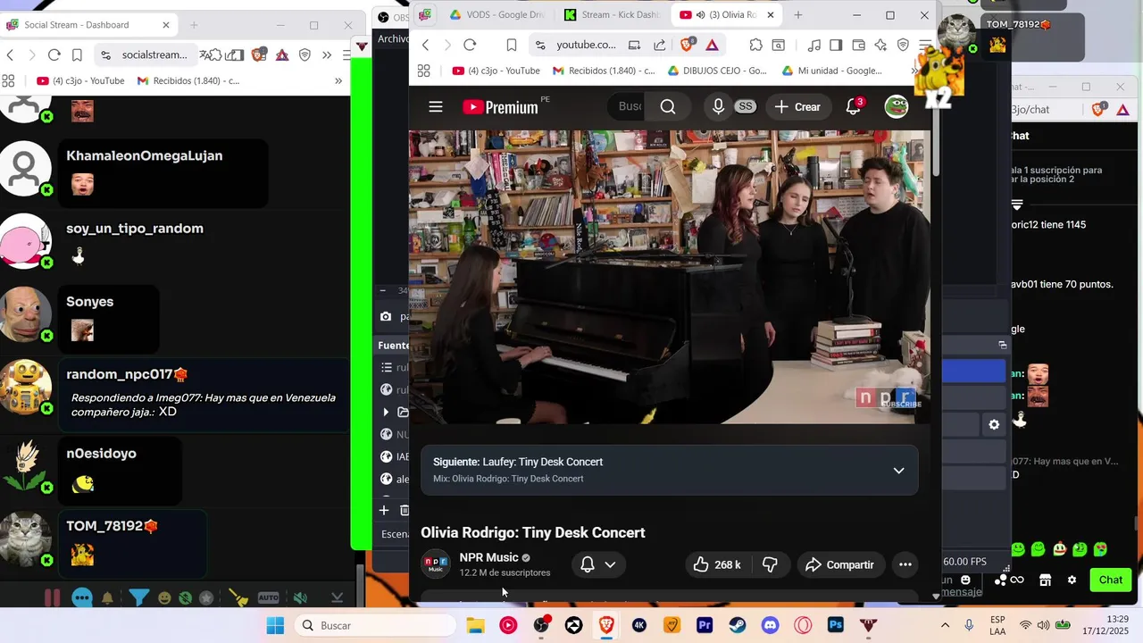Go back in the YouTube browser window
This screenshot has height=643, width=1143.
425,45
